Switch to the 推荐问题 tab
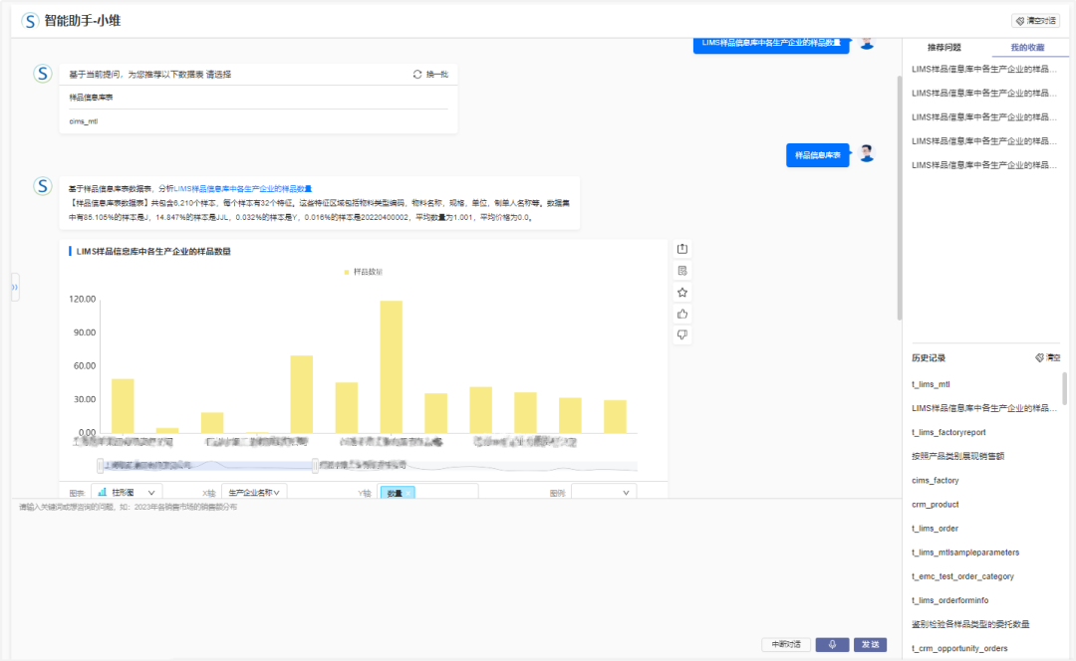Screen dimensions: 1076x661 point(943,47)
